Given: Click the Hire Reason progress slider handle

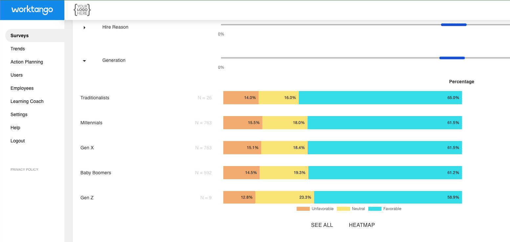Looking at the screenshot, I should [454, 24].
